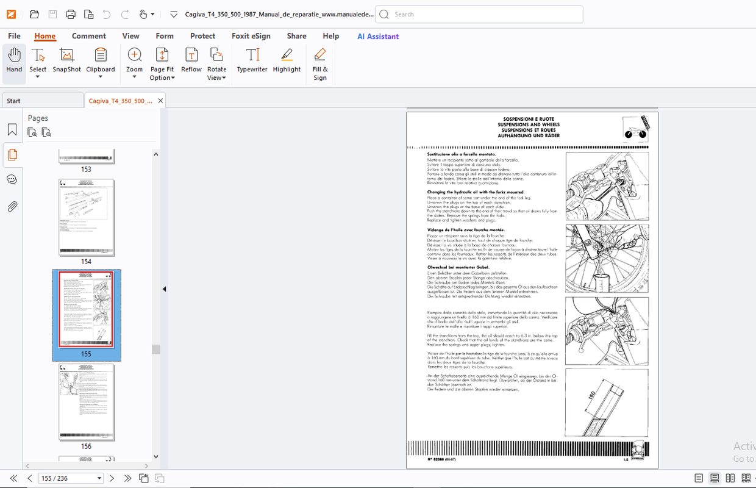Viewport: 756px width, 488px height.
Task: Open the Comments panel in sidebar
Action: pos(12,179)
